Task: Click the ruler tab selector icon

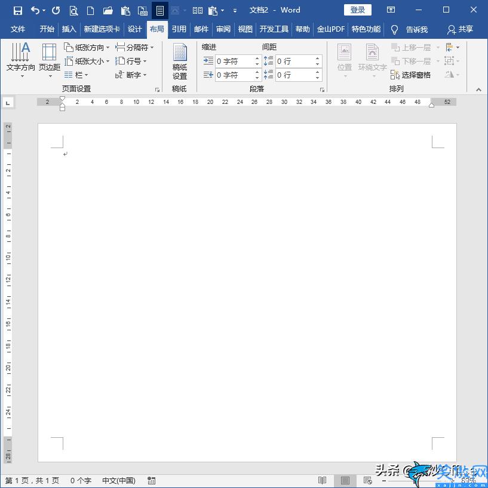Action: 8,102
